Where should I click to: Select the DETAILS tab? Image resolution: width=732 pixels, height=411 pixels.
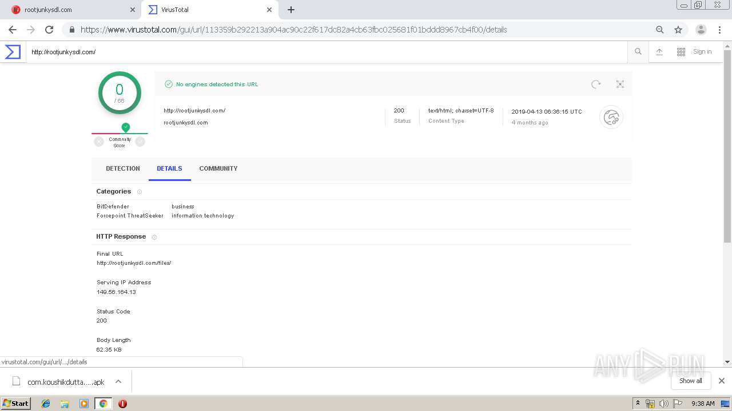point(169,168)
